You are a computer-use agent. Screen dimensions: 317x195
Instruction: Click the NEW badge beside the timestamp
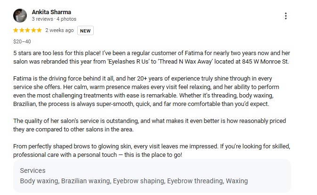tap(85, 31)
